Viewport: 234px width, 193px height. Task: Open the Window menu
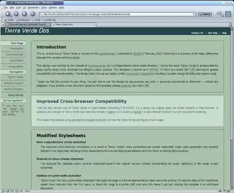53,8
